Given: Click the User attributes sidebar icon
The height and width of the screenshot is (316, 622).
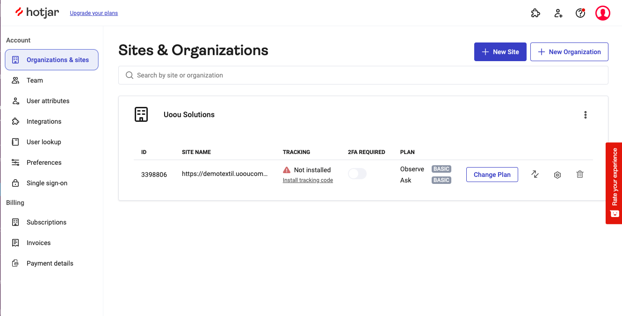Looking at the screenshot, I should pyautogui.click(x=15, y=101).
